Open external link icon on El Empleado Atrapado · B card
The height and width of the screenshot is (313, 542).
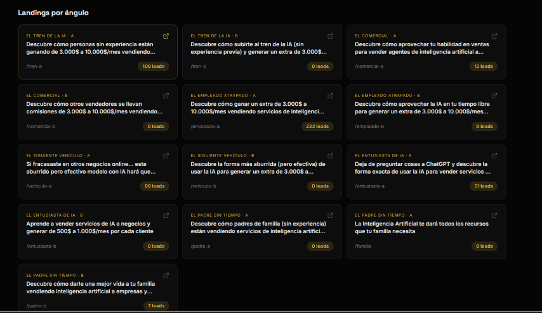click(x=494, y=96)
